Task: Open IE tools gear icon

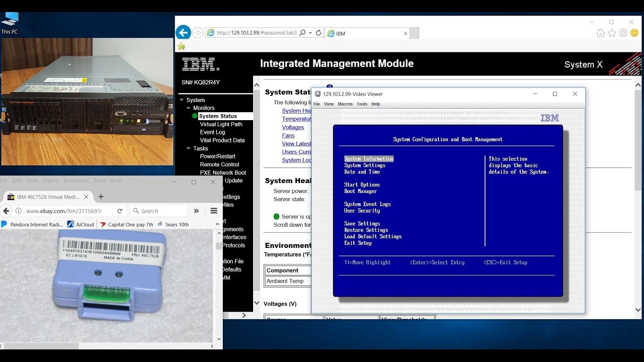Action: pyautogui.click(x=623, y=33)
